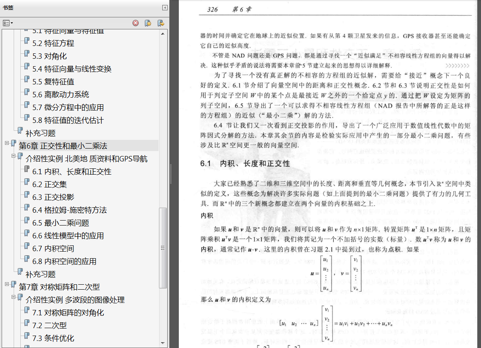This screenshot has width=481, height=348.
Task: Click bookmark panel scrollbar down arrow
Action: click(163, 343)
